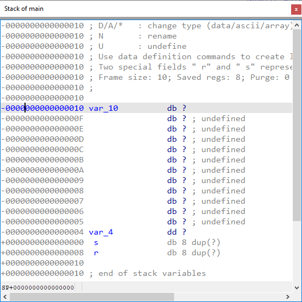Click the vertical scrollbar up arrow
Screen dimensions: 302x302
coord(297,25)
